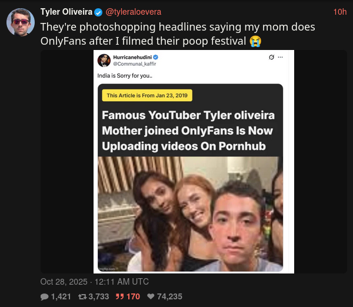Click the retweet arrows icon
Image resolution: width=353 pixels, height=307 pixels.
tap(82, 297)
